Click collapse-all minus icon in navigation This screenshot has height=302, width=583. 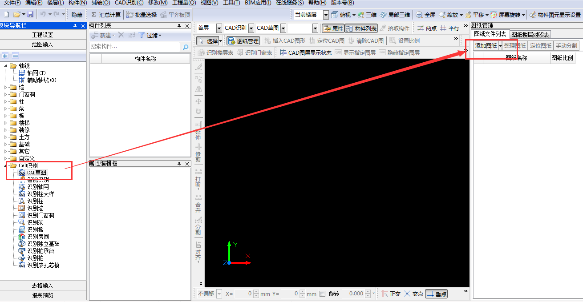[x=15, y=56]
